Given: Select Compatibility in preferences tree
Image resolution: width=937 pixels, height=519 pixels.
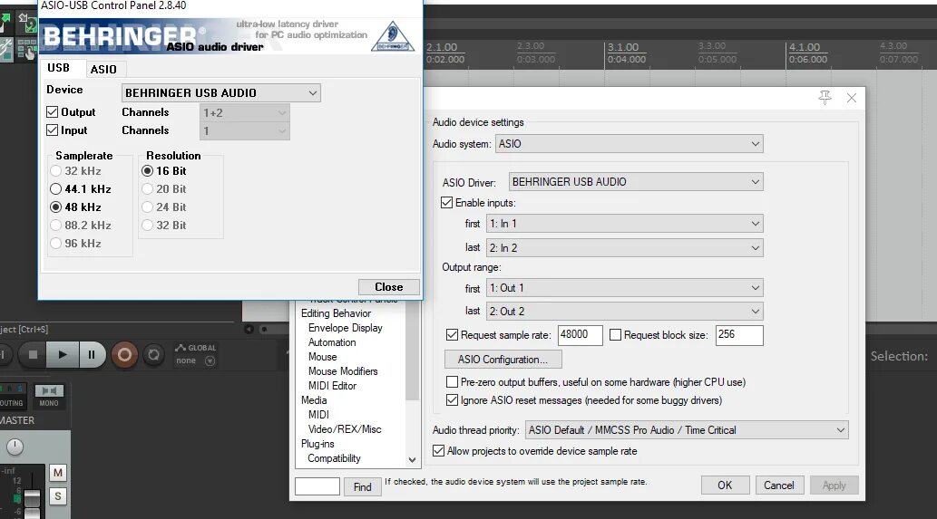Looking at the screenshot, I should click(x=334, y=458).
